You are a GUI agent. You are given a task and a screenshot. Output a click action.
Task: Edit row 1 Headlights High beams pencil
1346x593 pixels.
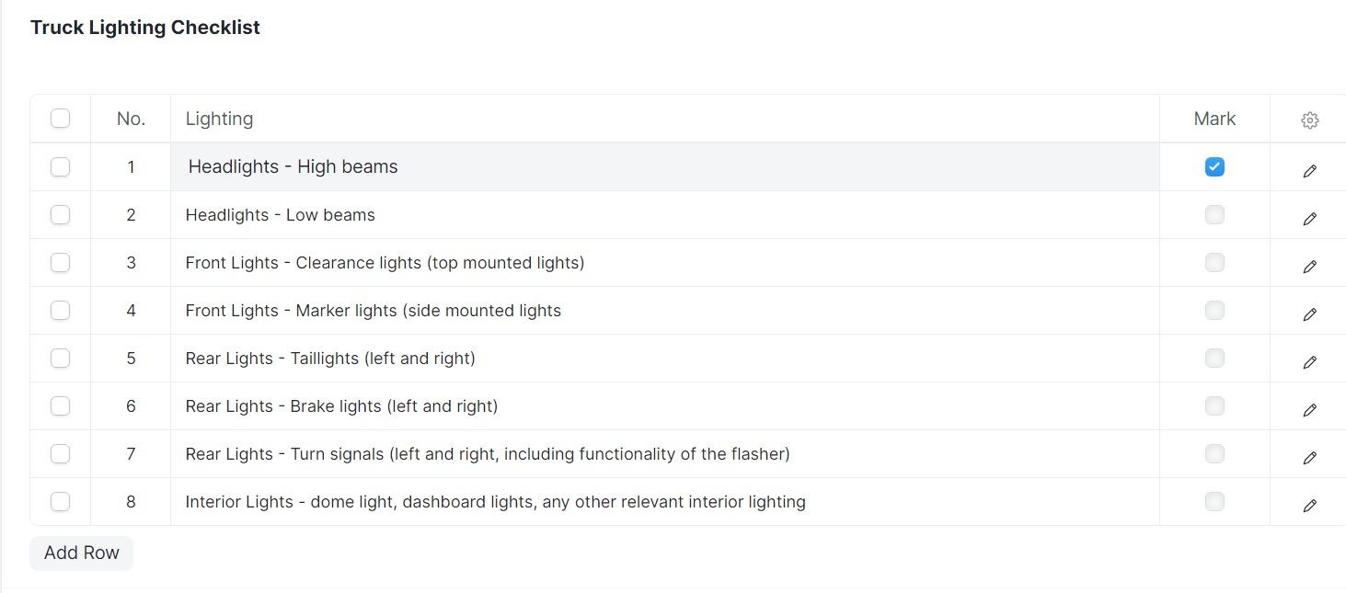pos(1310,171)
